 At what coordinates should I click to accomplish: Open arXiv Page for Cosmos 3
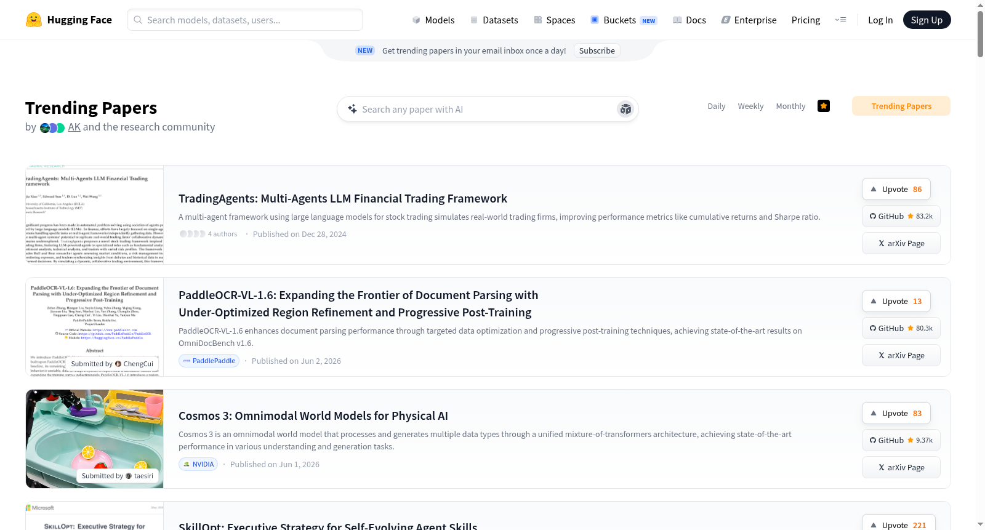[901, 467]
